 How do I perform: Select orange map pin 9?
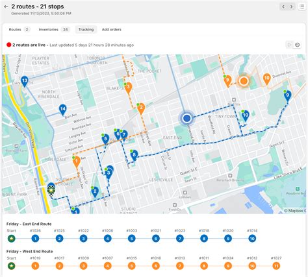point(227,81)
